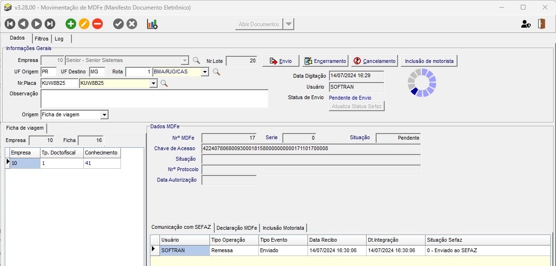Open the Nr.Placa KUW8B25 dropdown
The image size is (556, 266).
[x=153, y=83]
